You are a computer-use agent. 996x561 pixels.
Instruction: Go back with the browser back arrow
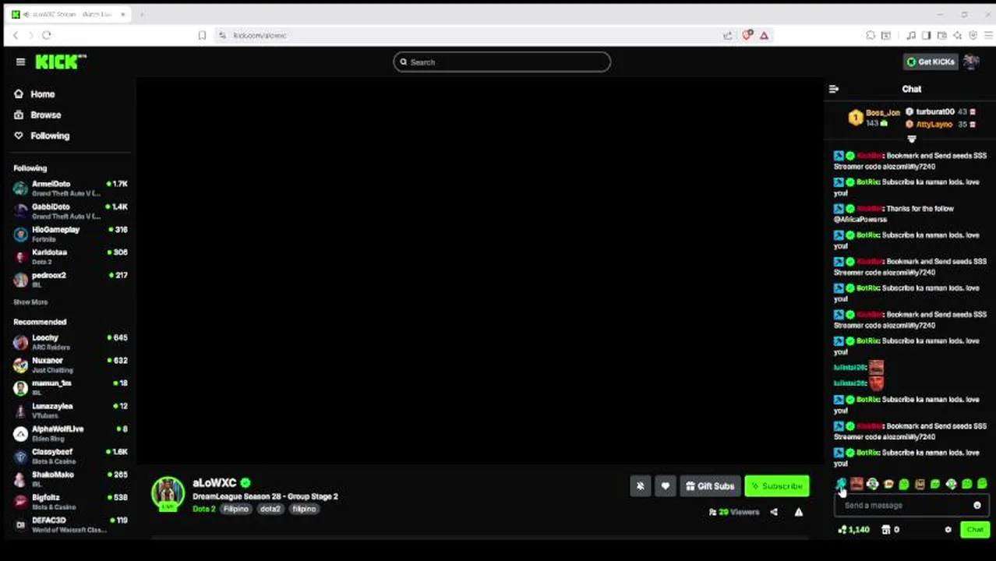pos(16,35)
